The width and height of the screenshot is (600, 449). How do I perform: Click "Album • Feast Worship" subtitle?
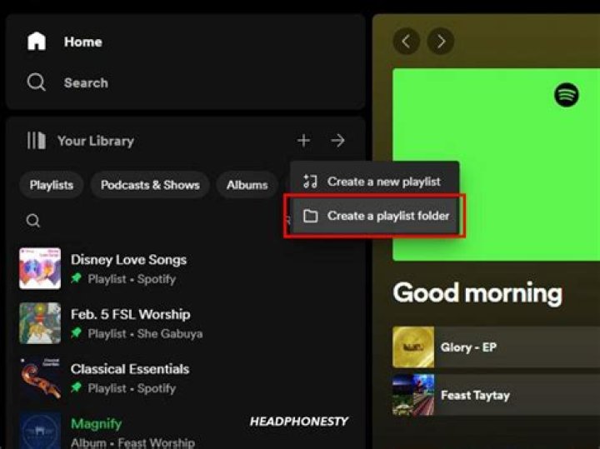132,442
